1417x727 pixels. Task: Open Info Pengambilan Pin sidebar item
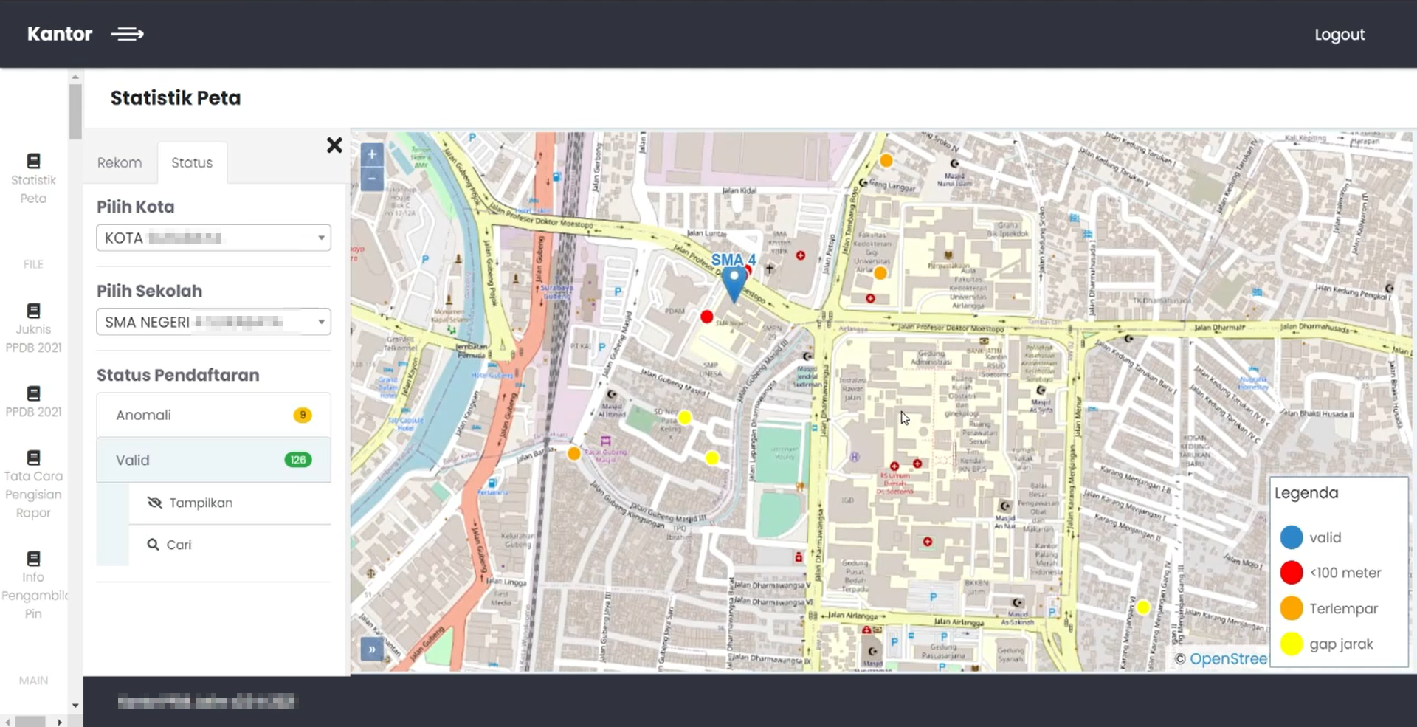pyautogui.click(x=33, y=586)
